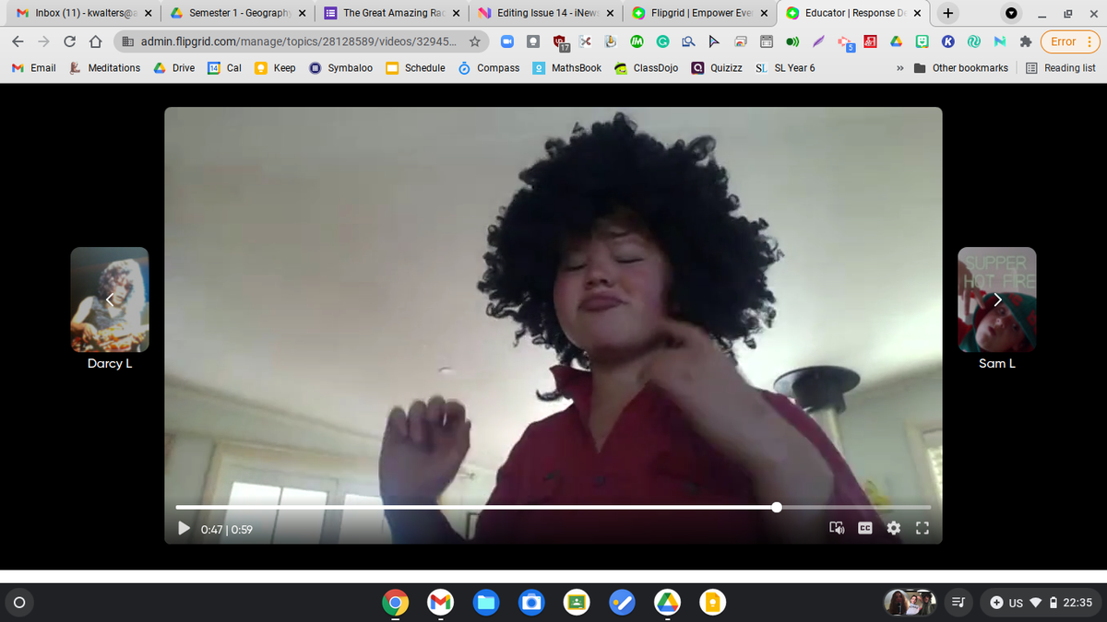Image resolution: width=1107 pixels, height=622 pixels.
Task: Enter fullscreen video mode
Action: coord(921,529)
